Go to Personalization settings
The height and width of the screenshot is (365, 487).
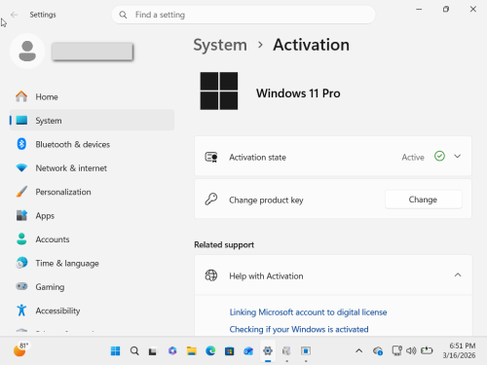(92, 192)
